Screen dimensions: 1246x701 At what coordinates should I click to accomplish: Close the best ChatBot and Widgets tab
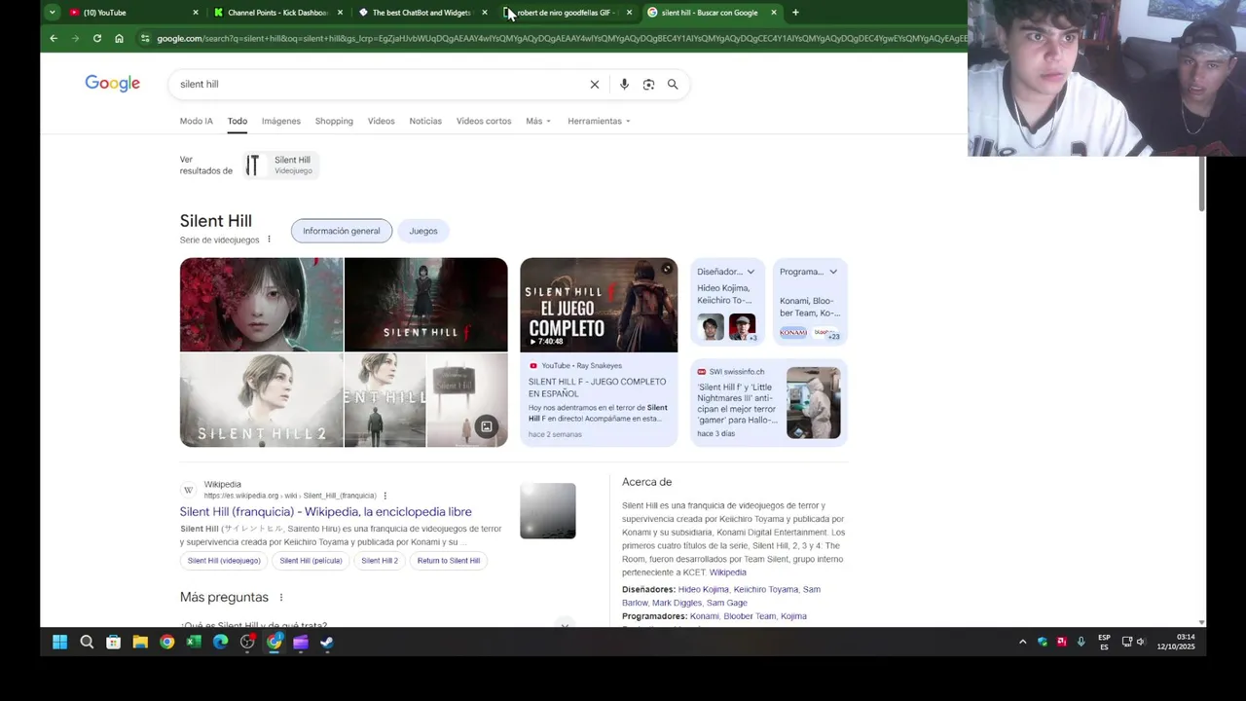pyautogui.click(x=485, y=13)
